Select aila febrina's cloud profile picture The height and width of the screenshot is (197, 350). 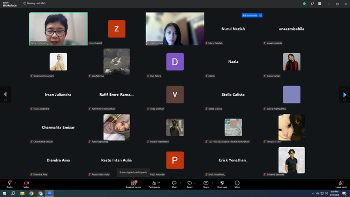pyautogui.click(x=116, y=62)
